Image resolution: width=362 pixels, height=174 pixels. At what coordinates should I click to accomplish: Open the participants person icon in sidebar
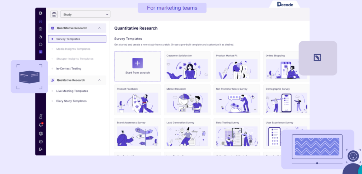pyautogui.click(x=41, y=37)
